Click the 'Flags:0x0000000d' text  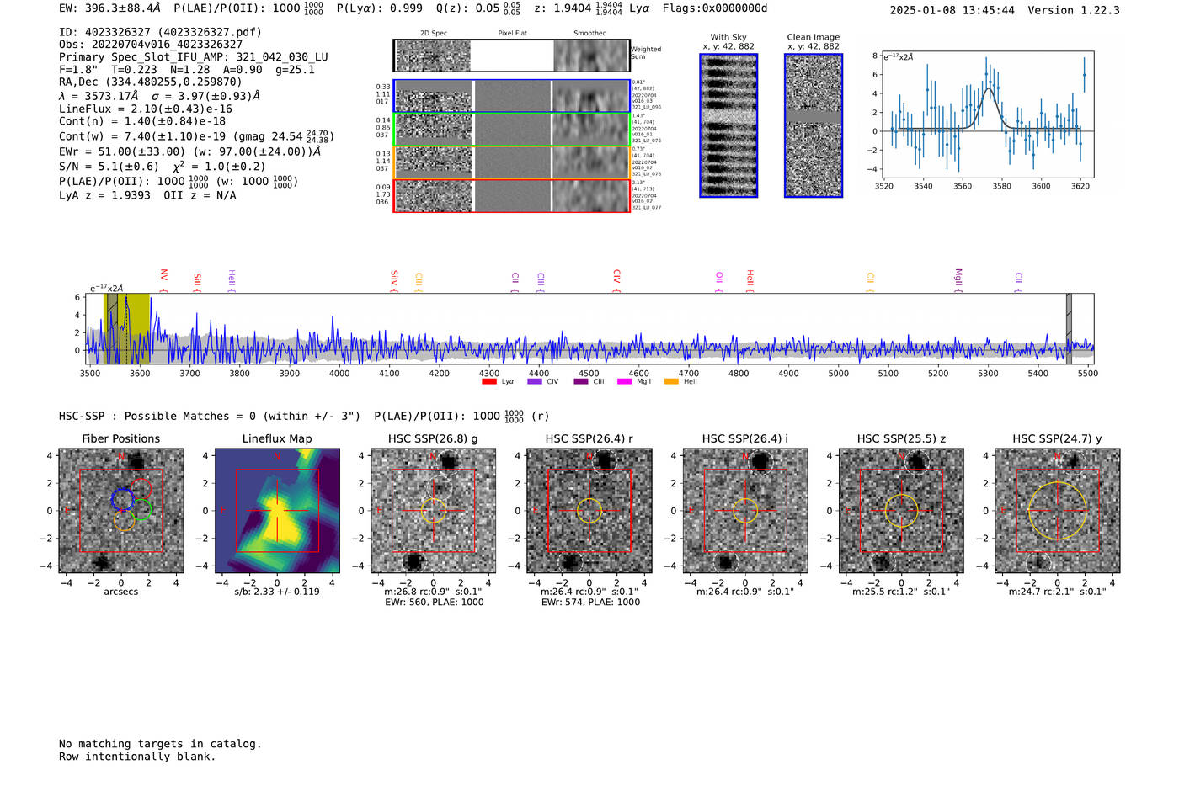click(715, 8)
